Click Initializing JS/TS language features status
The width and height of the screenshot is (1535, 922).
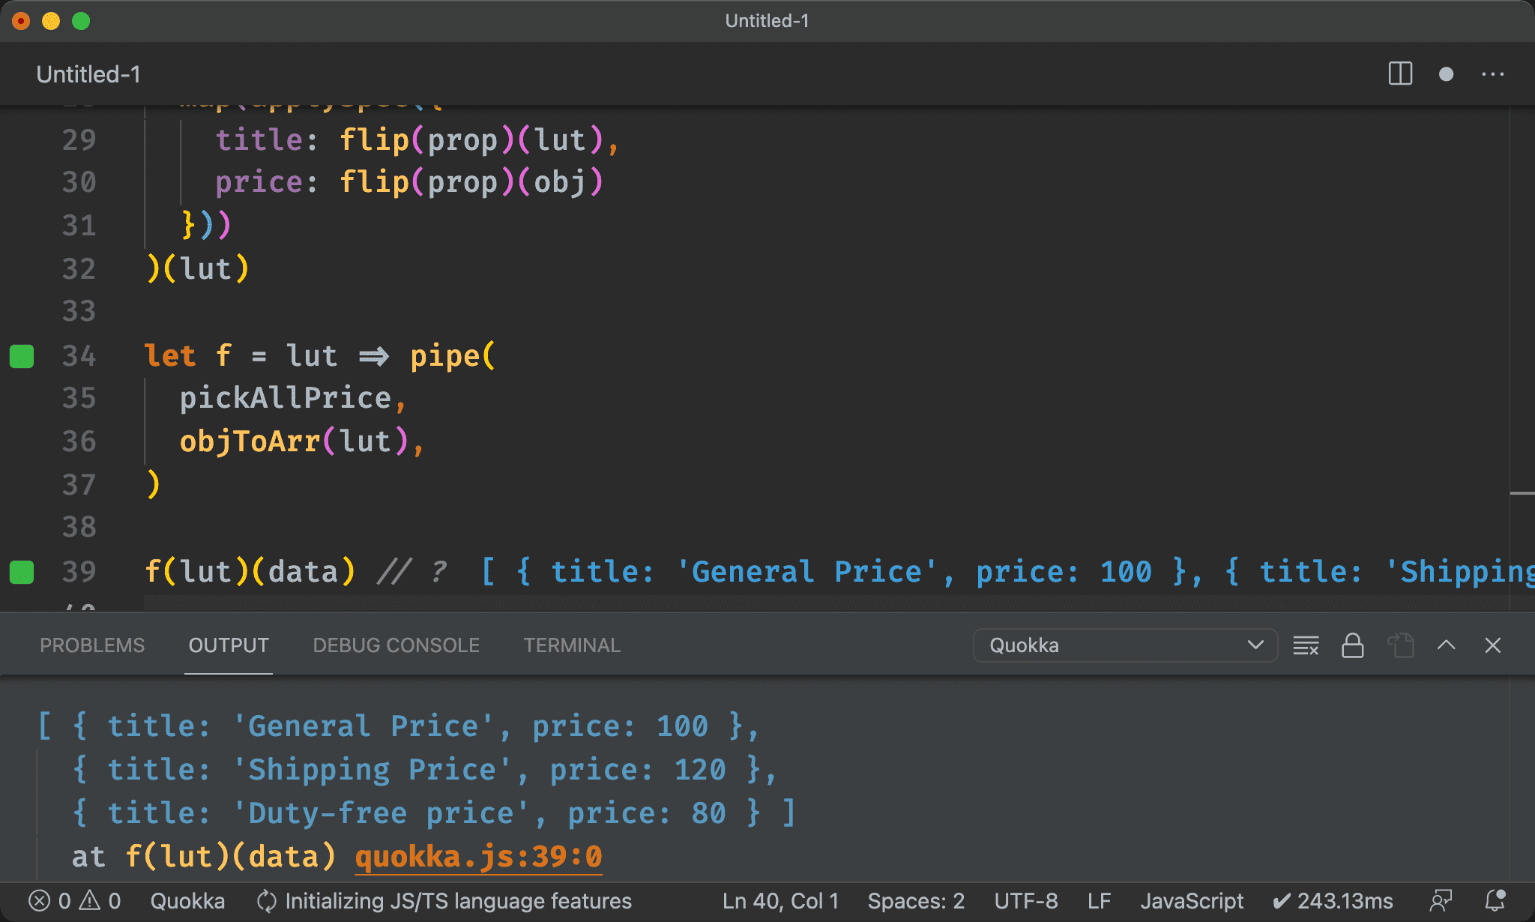444,901
